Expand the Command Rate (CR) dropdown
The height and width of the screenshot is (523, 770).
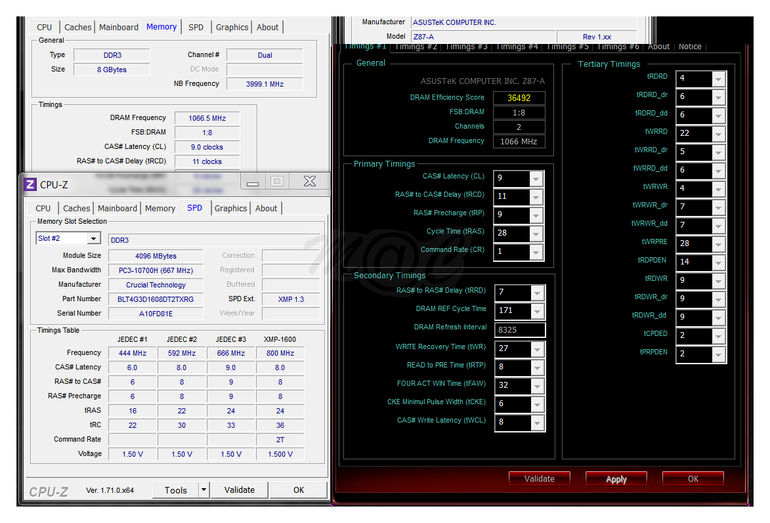536,252
